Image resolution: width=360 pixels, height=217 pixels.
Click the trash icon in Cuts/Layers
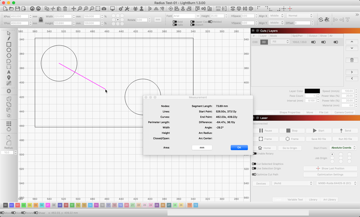coord(352,60)
